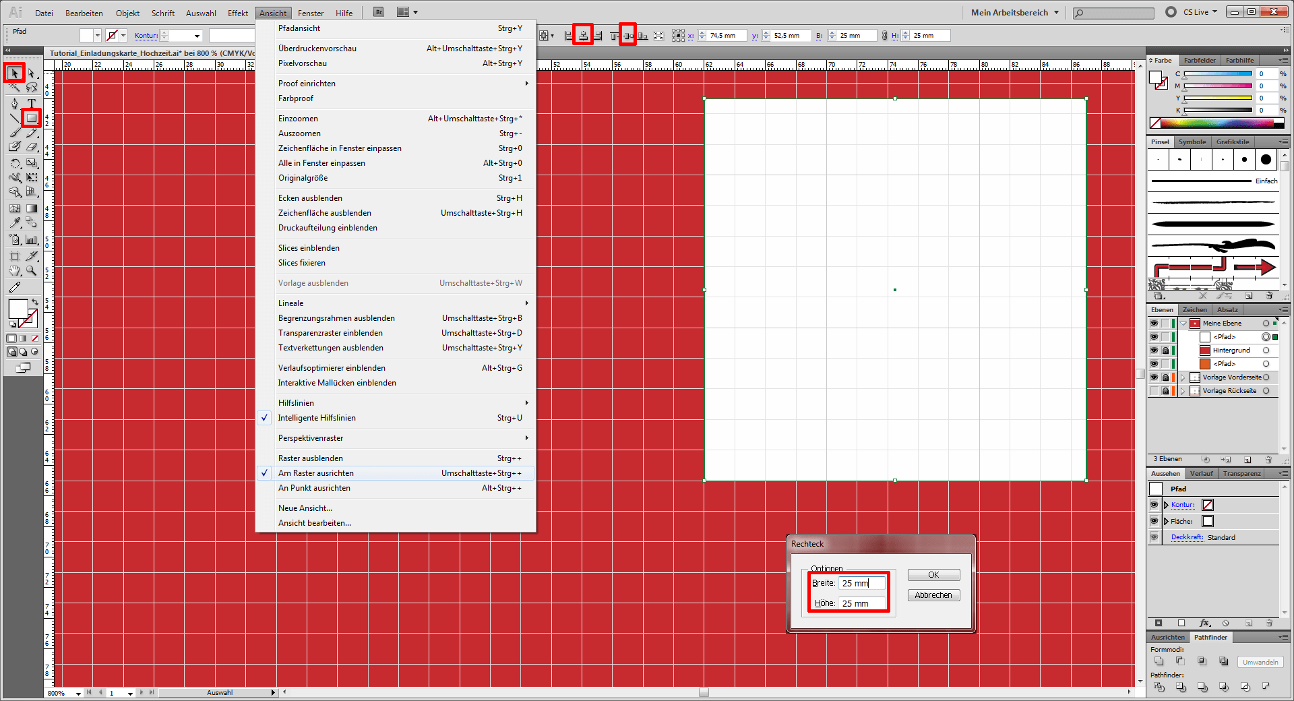
Task: Select the Rectangle tool in the toolbox
Action: pyautogui.click(x=31, y=119)
